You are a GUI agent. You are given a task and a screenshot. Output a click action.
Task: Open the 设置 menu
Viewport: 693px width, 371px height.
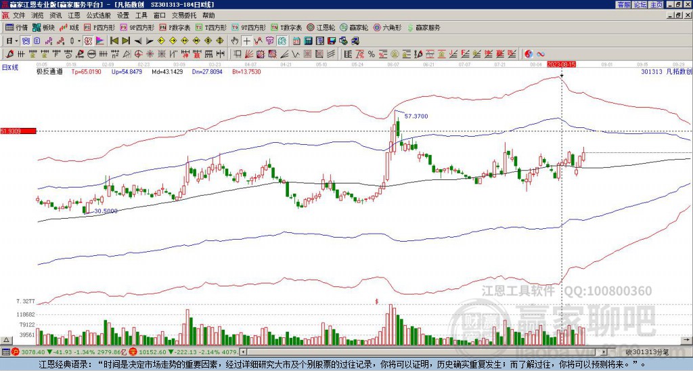coord(123,16)
